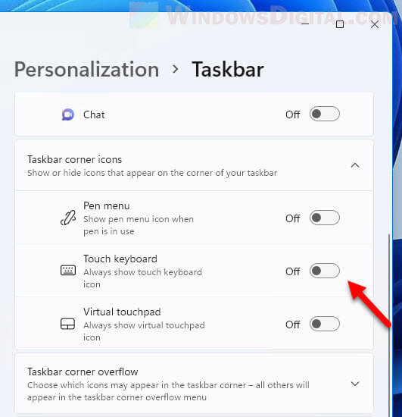Click the Pen menu icon

[68, 218]
